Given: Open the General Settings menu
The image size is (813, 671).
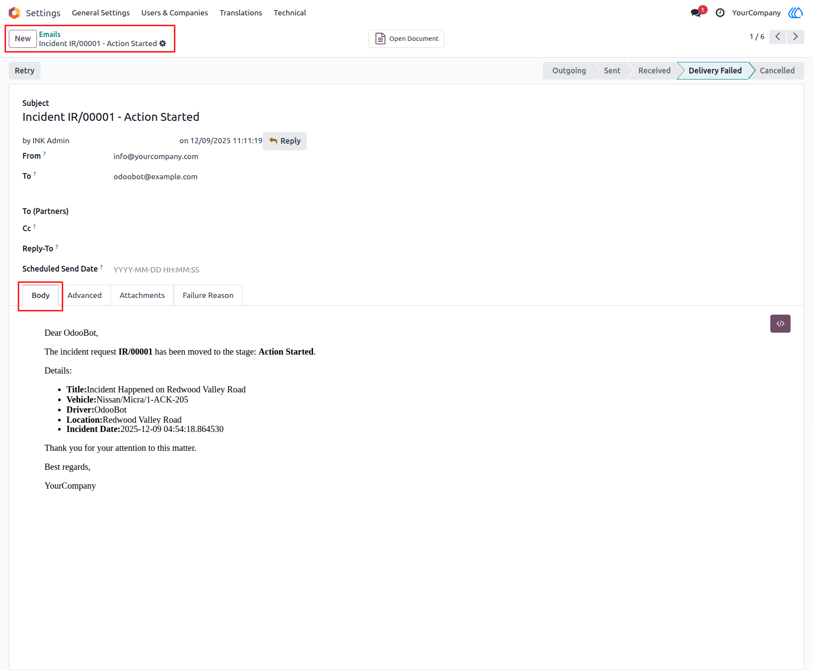Looking at the screenshot, I should tap(101, 13).
